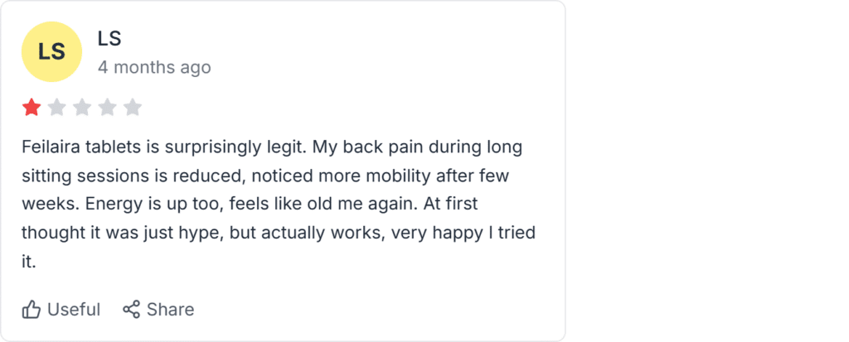Mark review as Useful via its label
The width and height of the screenshot is (849, 342).
[x=74, y=310]
